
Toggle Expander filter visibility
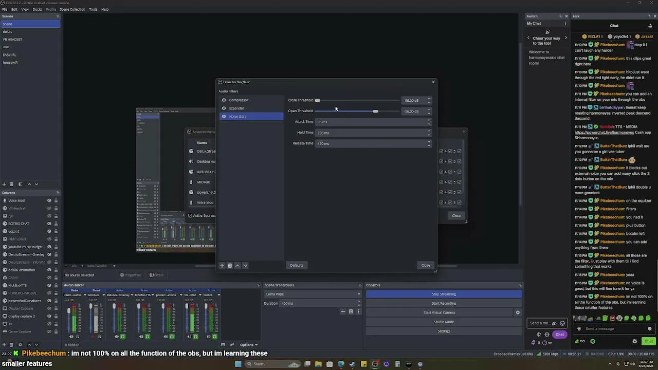(x=224, y=108)
